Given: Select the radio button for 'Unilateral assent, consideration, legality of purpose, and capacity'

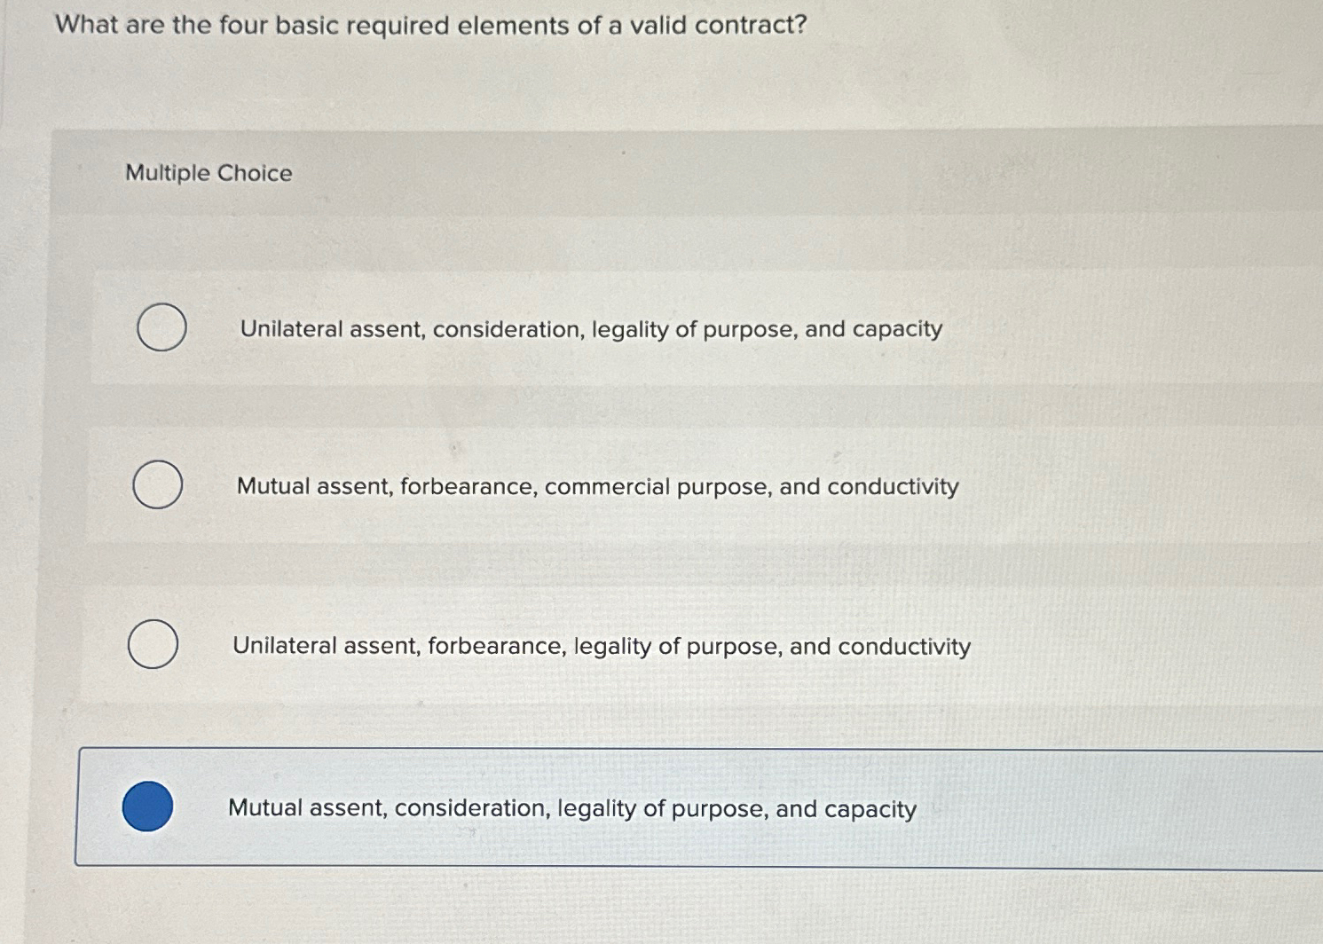Looking at the screenshot, I should coord(161,326).
